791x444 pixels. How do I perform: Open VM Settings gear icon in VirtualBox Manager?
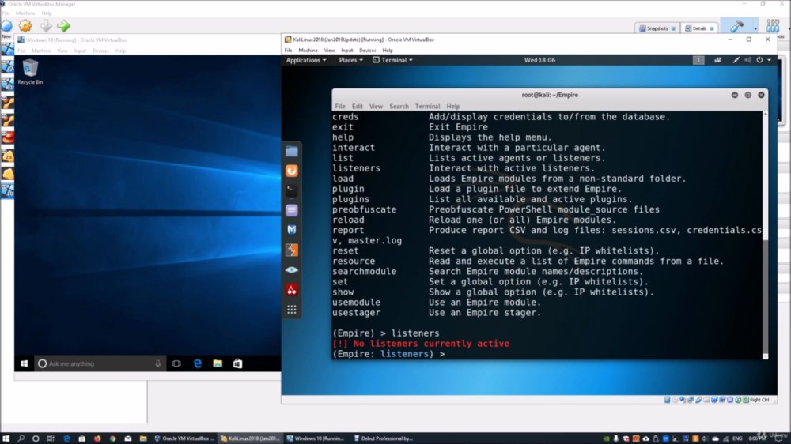[25, 26]
